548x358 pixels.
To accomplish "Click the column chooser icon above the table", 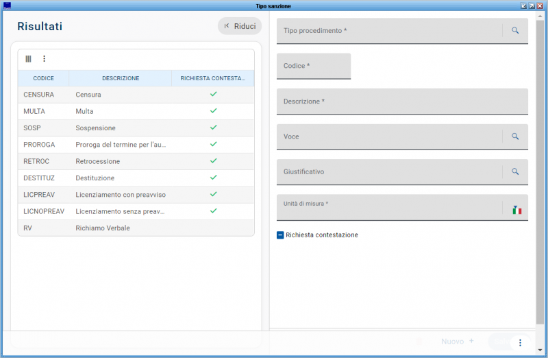I will (28, 59).
